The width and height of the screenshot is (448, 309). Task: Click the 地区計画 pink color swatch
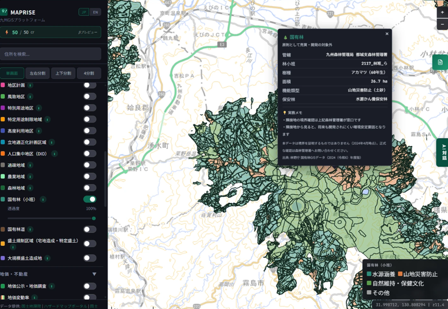click(x=3, y=85)
